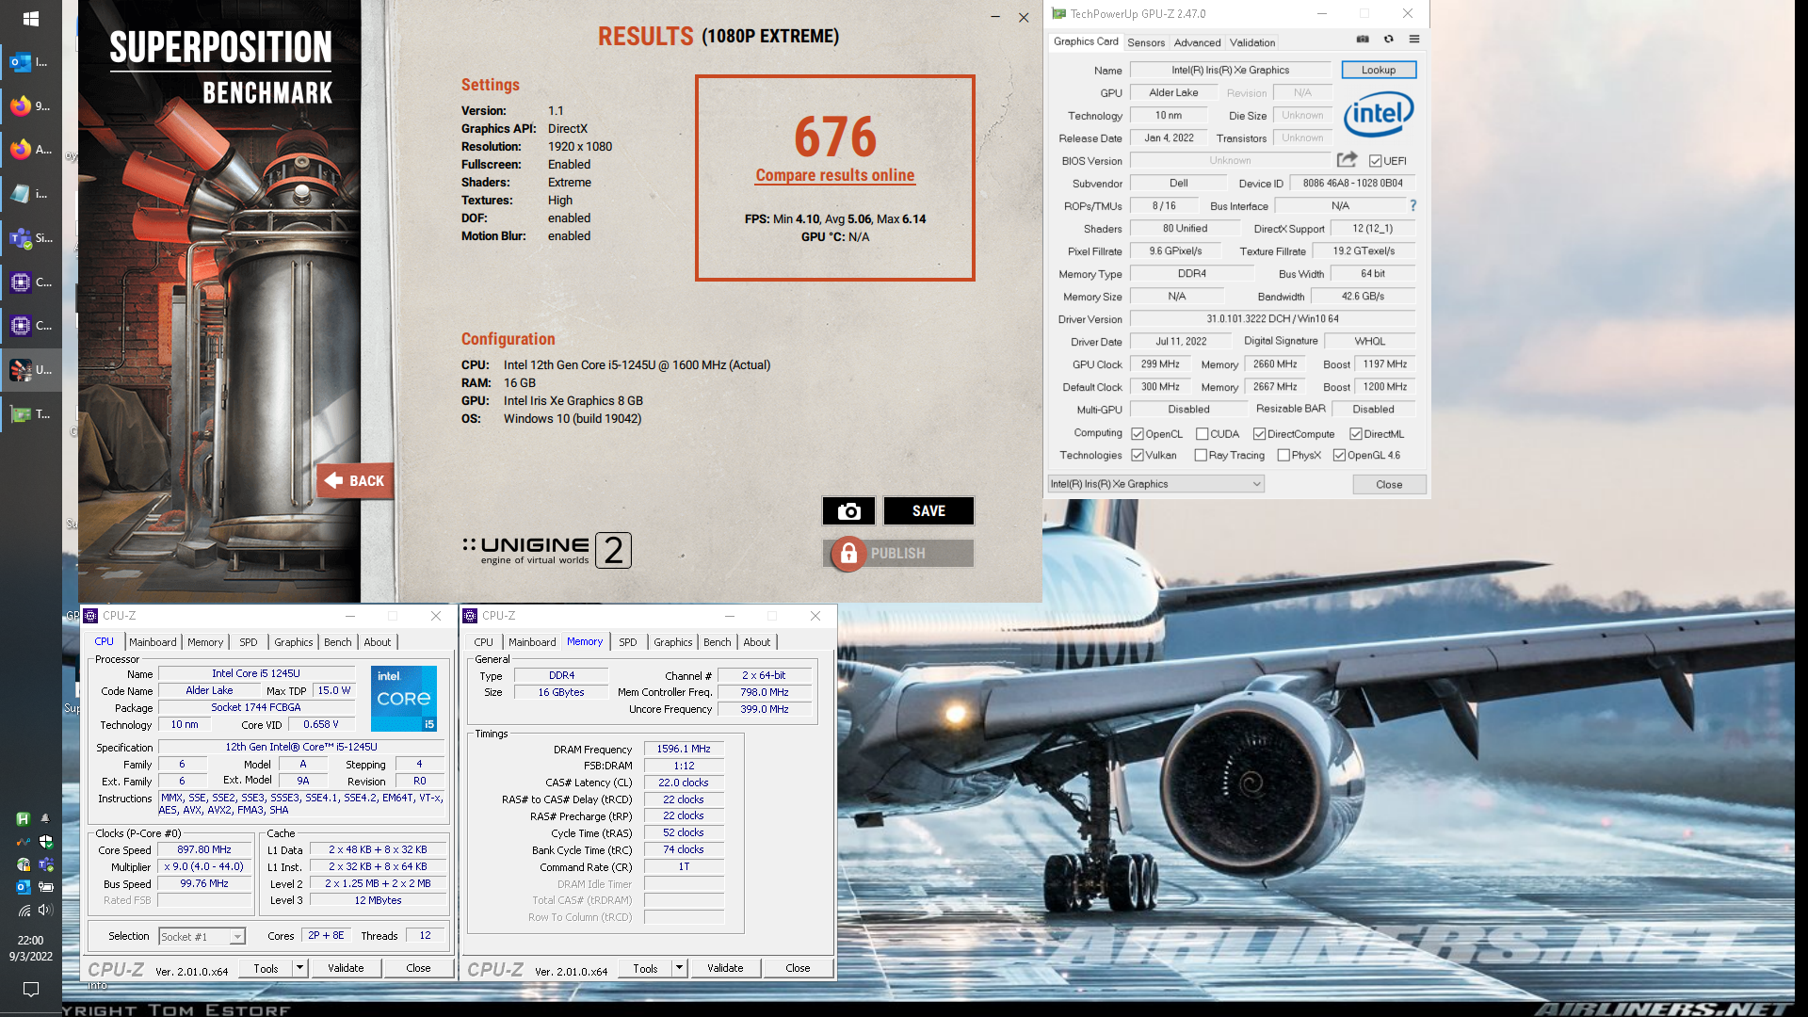Click the Bus Interface question mark icon

[x=1412, y=205]
